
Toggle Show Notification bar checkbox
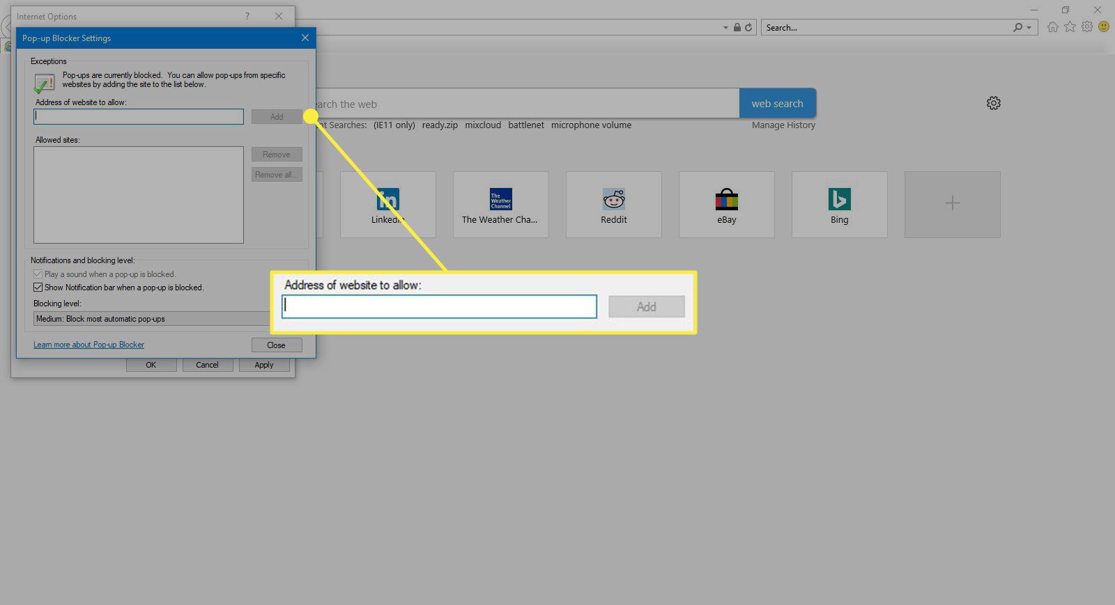pyautogui.click(x=38, y=287)
